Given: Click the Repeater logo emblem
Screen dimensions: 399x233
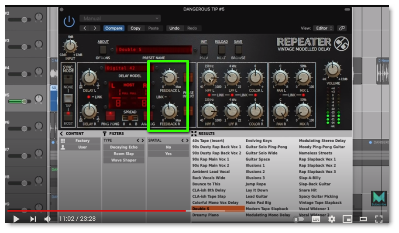Looking at the screenshot, I should pyautogui.click(x=341, y=44).
